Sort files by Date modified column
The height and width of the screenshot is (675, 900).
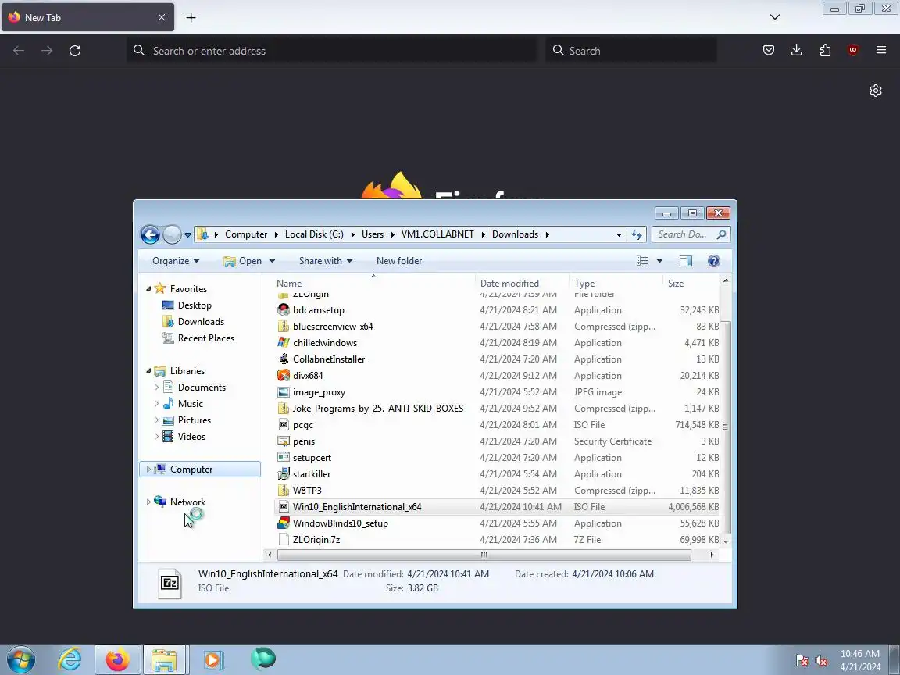[x=522, y=283]
